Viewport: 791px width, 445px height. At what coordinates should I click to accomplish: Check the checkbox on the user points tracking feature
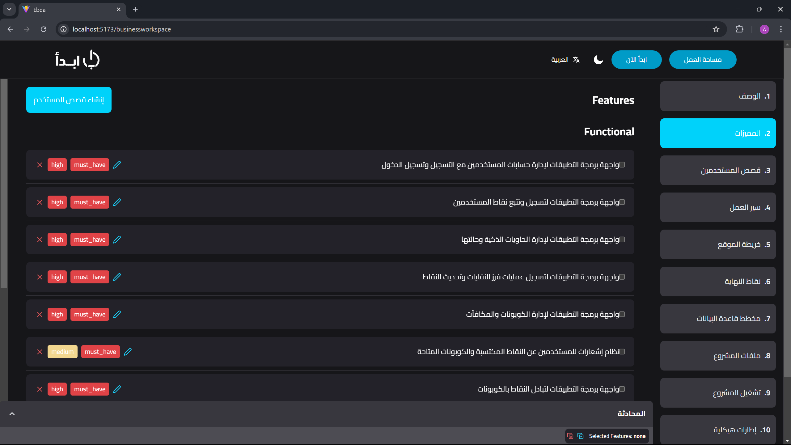pyautogui.click(x=622, y=202)
